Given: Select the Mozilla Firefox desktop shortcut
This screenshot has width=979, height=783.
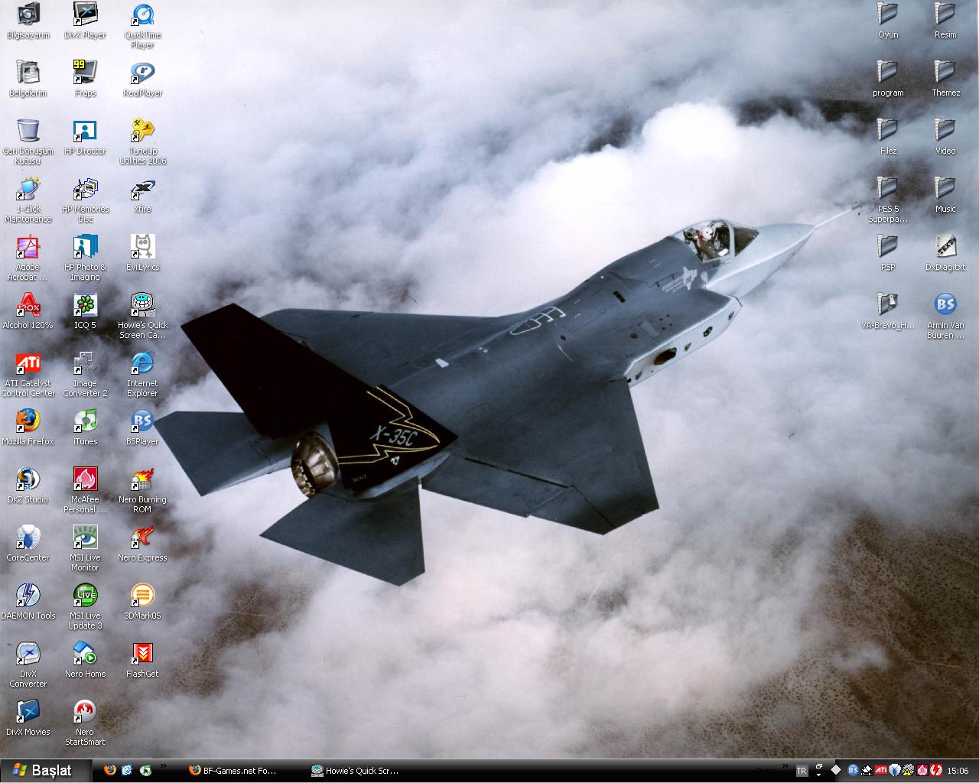Looking at the screenshot, I should pos(28,428).
